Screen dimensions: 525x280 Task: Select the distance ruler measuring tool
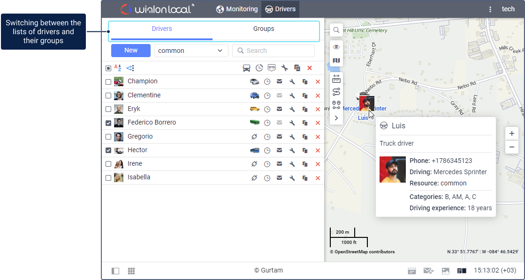point(336,79)
